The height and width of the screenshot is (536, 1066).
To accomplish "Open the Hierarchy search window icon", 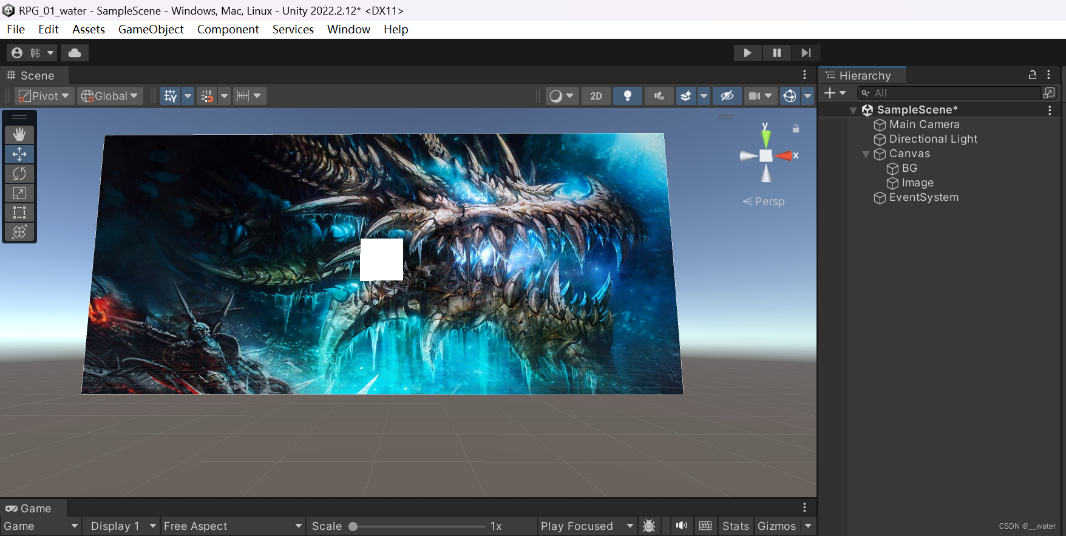I will 1049,93.
